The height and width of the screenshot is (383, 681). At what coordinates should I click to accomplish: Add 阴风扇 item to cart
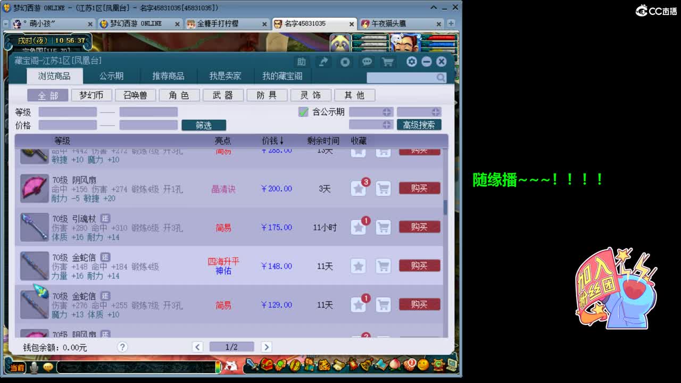[383, 188]
